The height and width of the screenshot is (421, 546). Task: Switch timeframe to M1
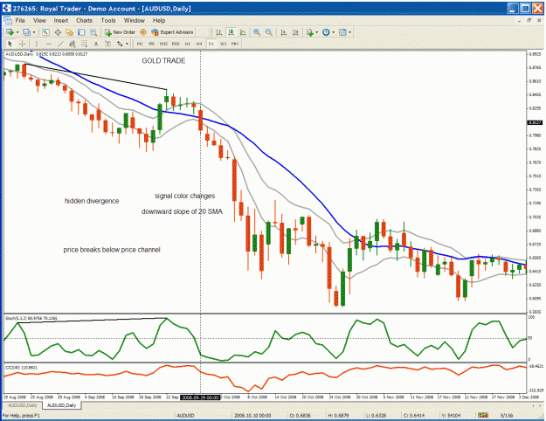(140, 44)
